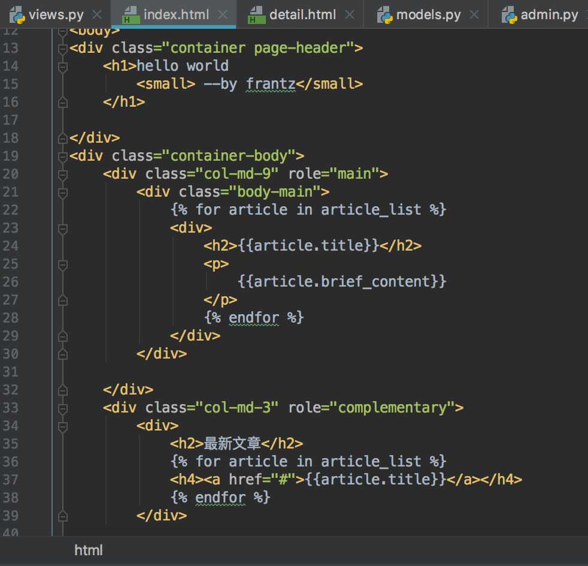Click the role="main" attribute
The height and width of the screenshot is (566, 588).
[334, 174]
